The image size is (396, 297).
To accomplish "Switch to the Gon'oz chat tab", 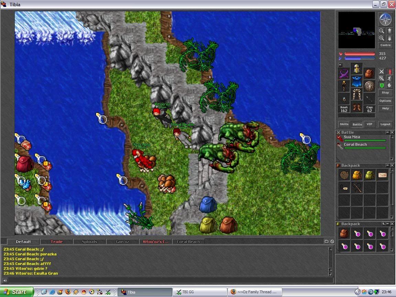I will 122,242.
